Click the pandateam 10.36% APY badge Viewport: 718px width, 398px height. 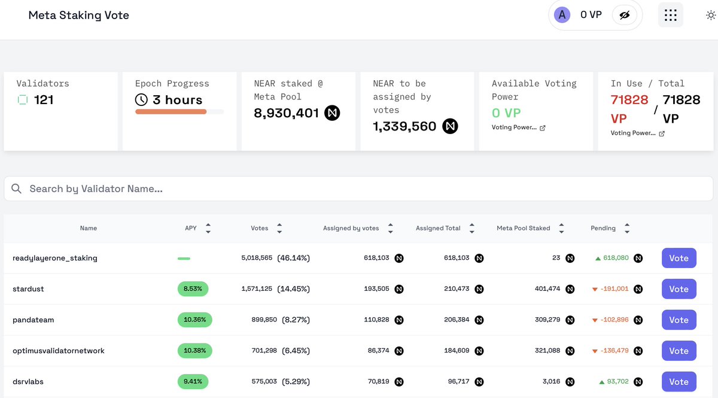[194, 320]
